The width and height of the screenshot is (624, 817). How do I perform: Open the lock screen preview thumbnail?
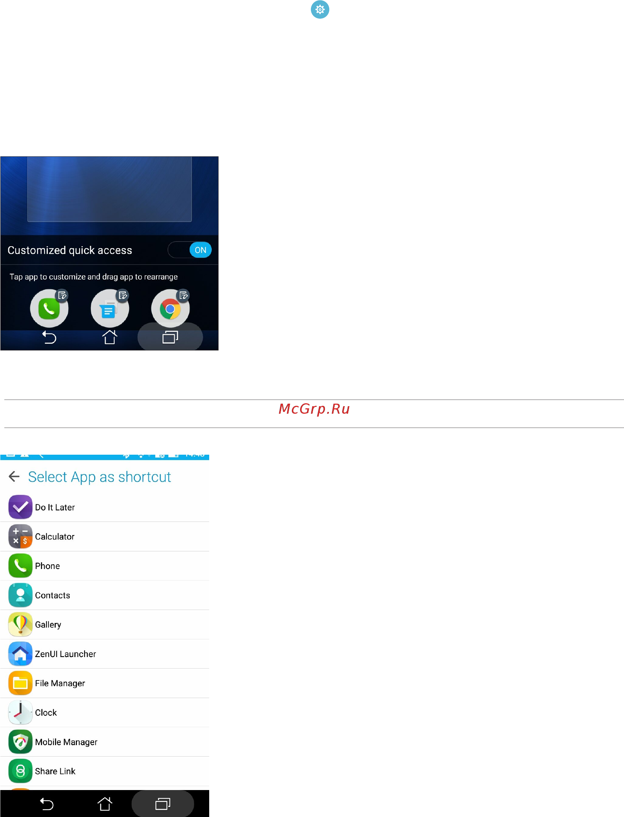[110, 189]
